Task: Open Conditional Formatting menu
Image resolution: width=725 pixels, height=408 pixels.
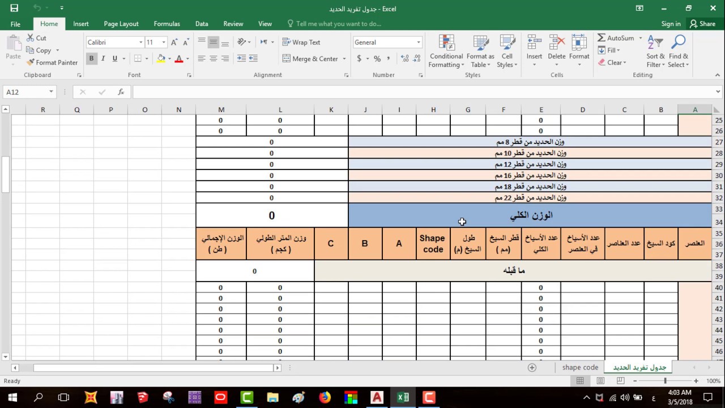Action: pos(446,52)
